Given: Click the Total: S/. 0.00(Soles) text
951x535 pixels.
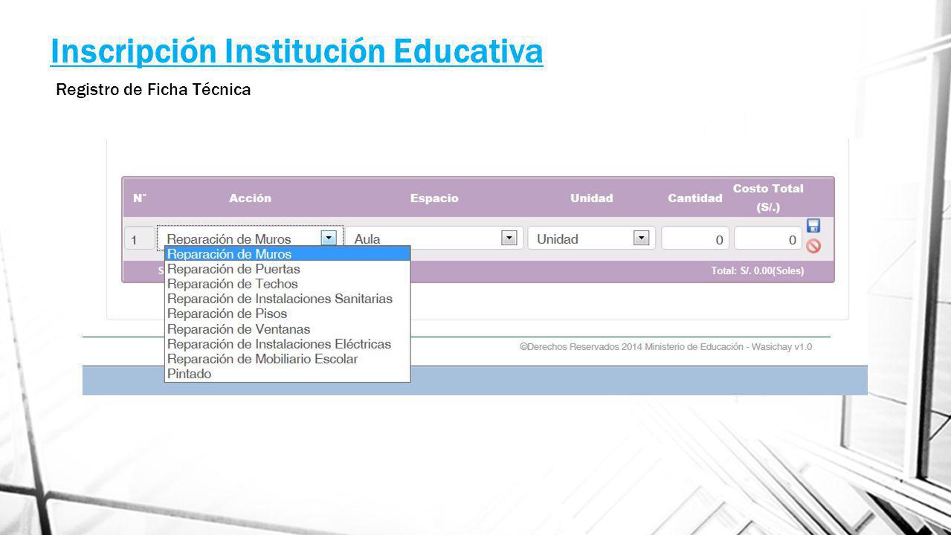Looking at the screenshot, I should pos(758,271).
